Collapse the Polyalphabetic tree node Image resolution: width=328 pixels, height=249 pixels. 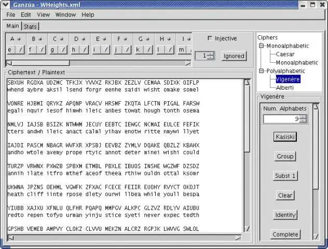pos(261,71)
